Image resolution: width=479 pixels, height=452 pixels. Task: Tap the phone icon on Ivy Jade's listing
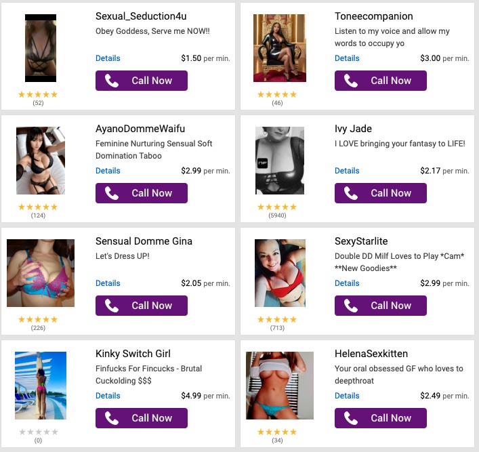click(350, 193)
